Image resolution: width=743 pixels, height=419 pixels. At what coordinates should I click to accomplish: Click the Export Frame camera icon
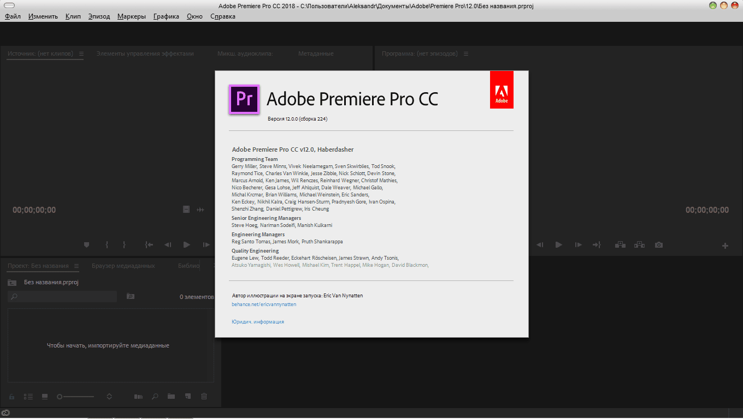coord(659,245)
